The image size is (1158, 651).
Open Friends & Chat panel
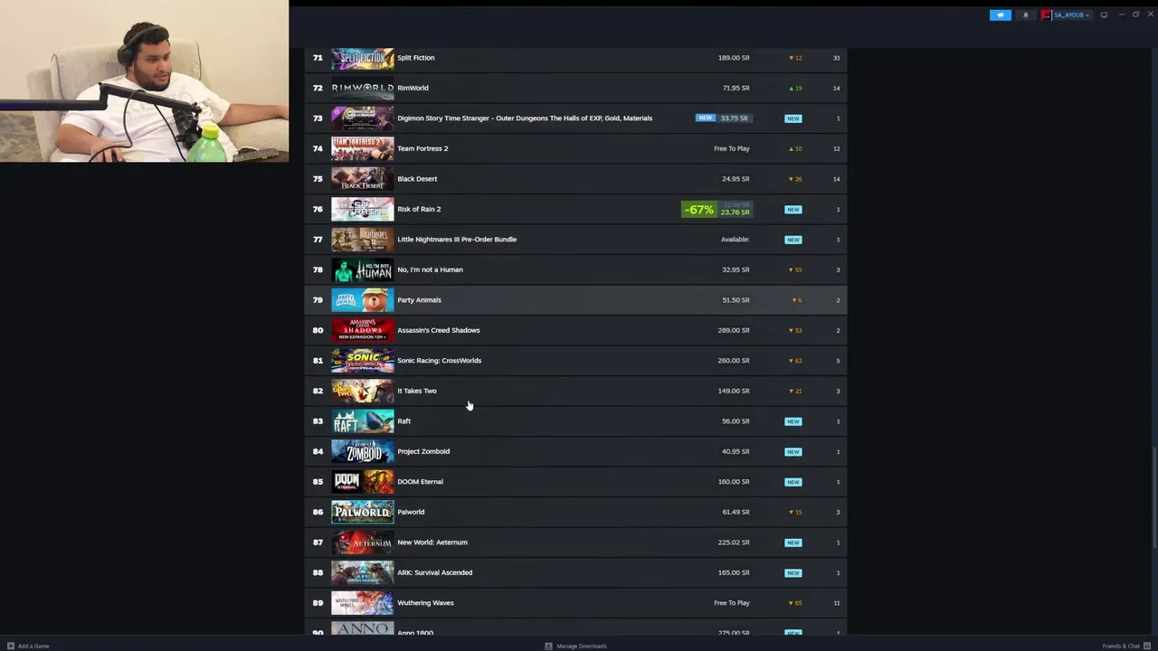point(1125,646)
